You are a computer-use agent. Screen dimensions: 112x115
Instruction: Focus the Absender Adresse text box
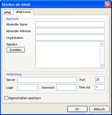(70, 31)
